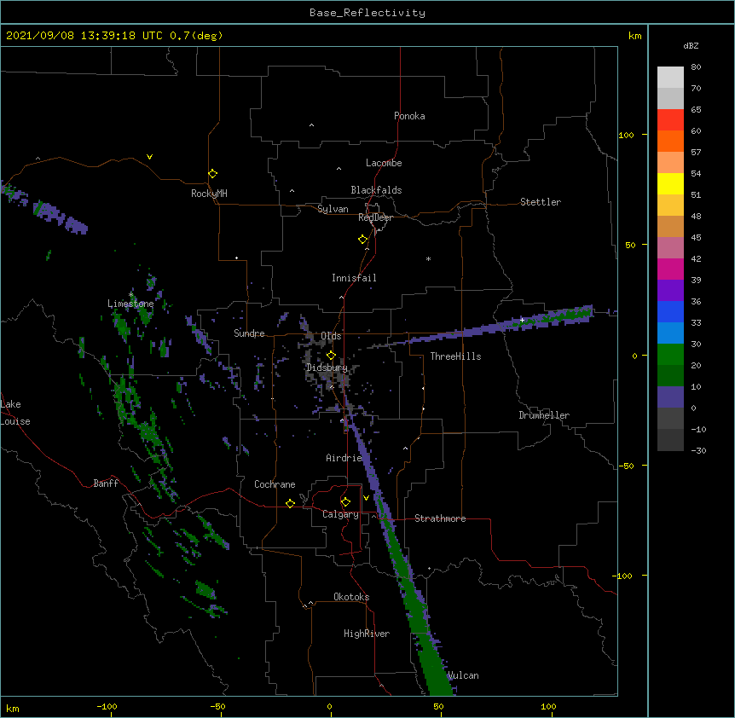Click the yellow diamond marker near RockyMH
Screen dimensions: 735x718
point(212,173)
